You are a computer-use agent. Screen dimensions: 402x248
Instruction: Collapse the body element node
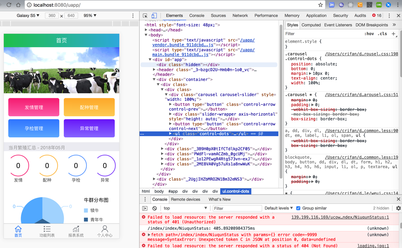pyautogui.click(x=146, y=35)
